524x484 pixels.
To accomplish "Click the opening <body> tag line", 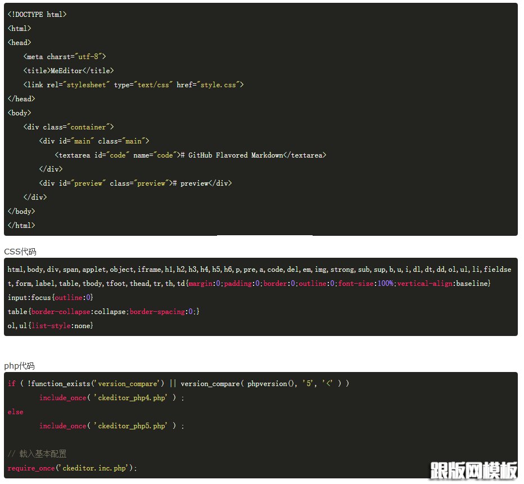I will pos(19,113).
